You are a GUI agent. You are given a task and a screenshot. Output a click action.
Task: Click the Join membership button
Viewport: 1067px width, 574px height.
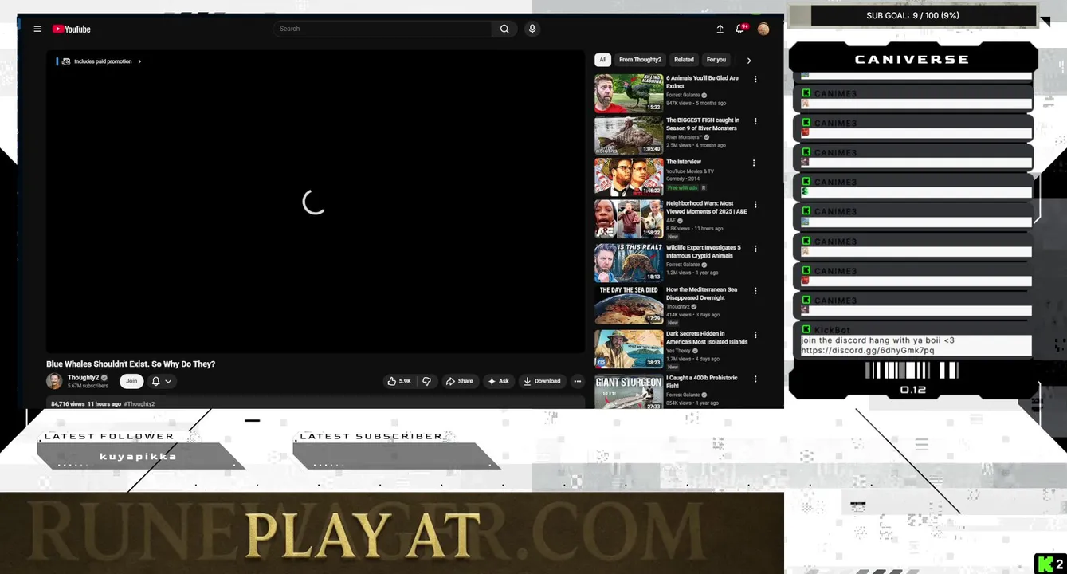tap(131, 381)
